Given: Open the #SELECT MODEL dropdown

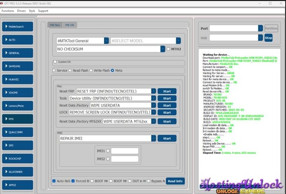Looking at the screenshot, I should [178, 41].
